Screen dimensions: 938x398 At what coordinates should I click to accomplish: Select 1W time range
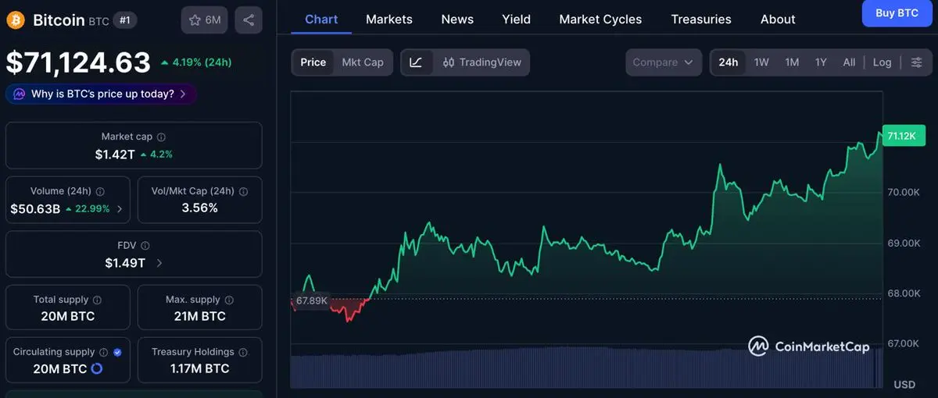[761, 62]
